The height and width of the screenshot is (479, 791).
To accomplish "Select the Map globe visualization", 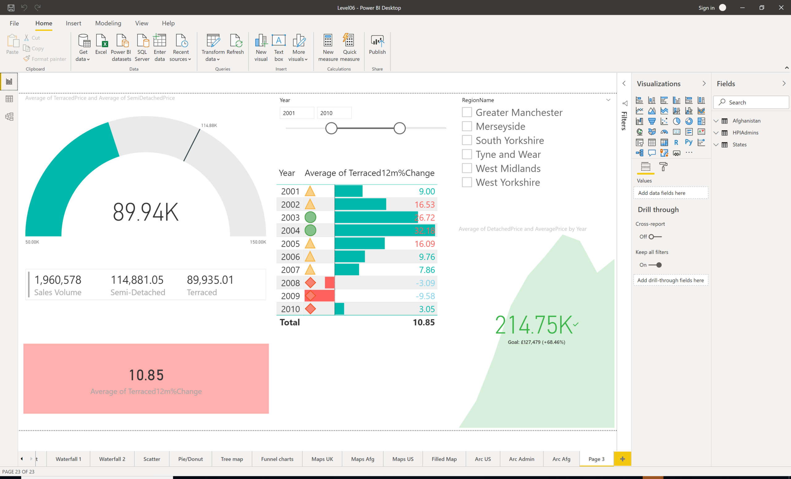I will 640,132.
